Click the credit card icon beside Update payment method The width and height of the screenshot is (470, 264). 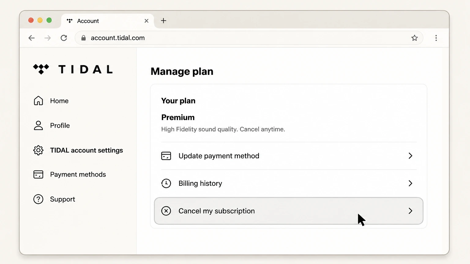click(166, 156)
